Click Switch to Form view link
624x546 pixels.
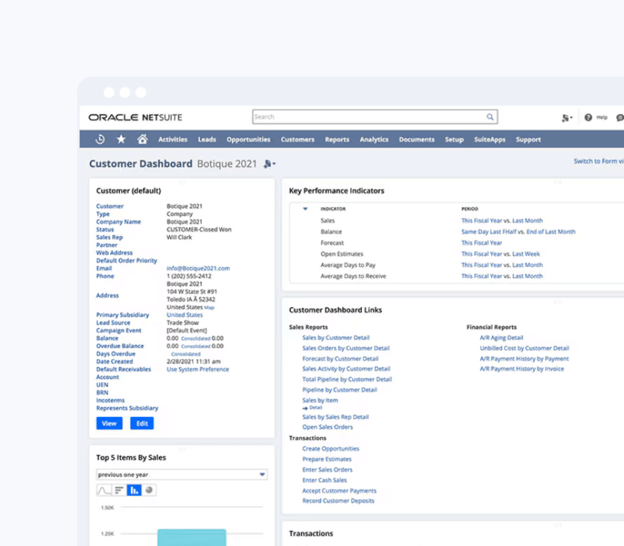[x=599, y=161]
